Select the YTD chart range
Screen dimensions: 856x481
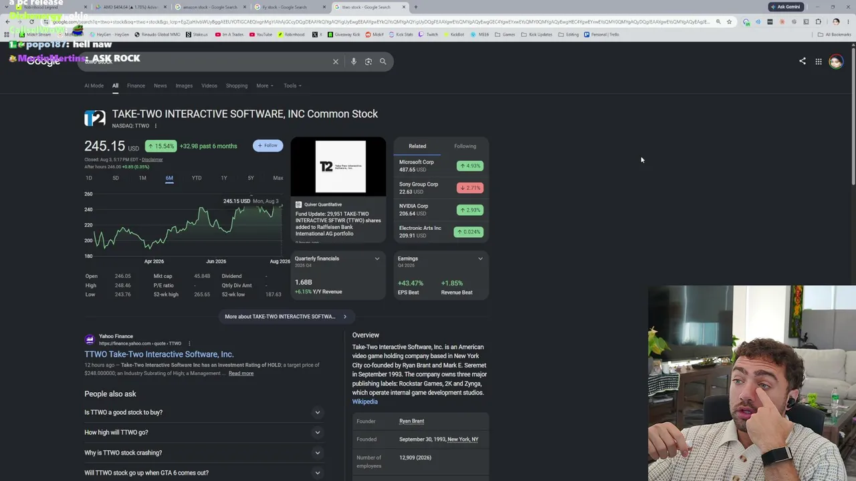(x=197, y=178)
